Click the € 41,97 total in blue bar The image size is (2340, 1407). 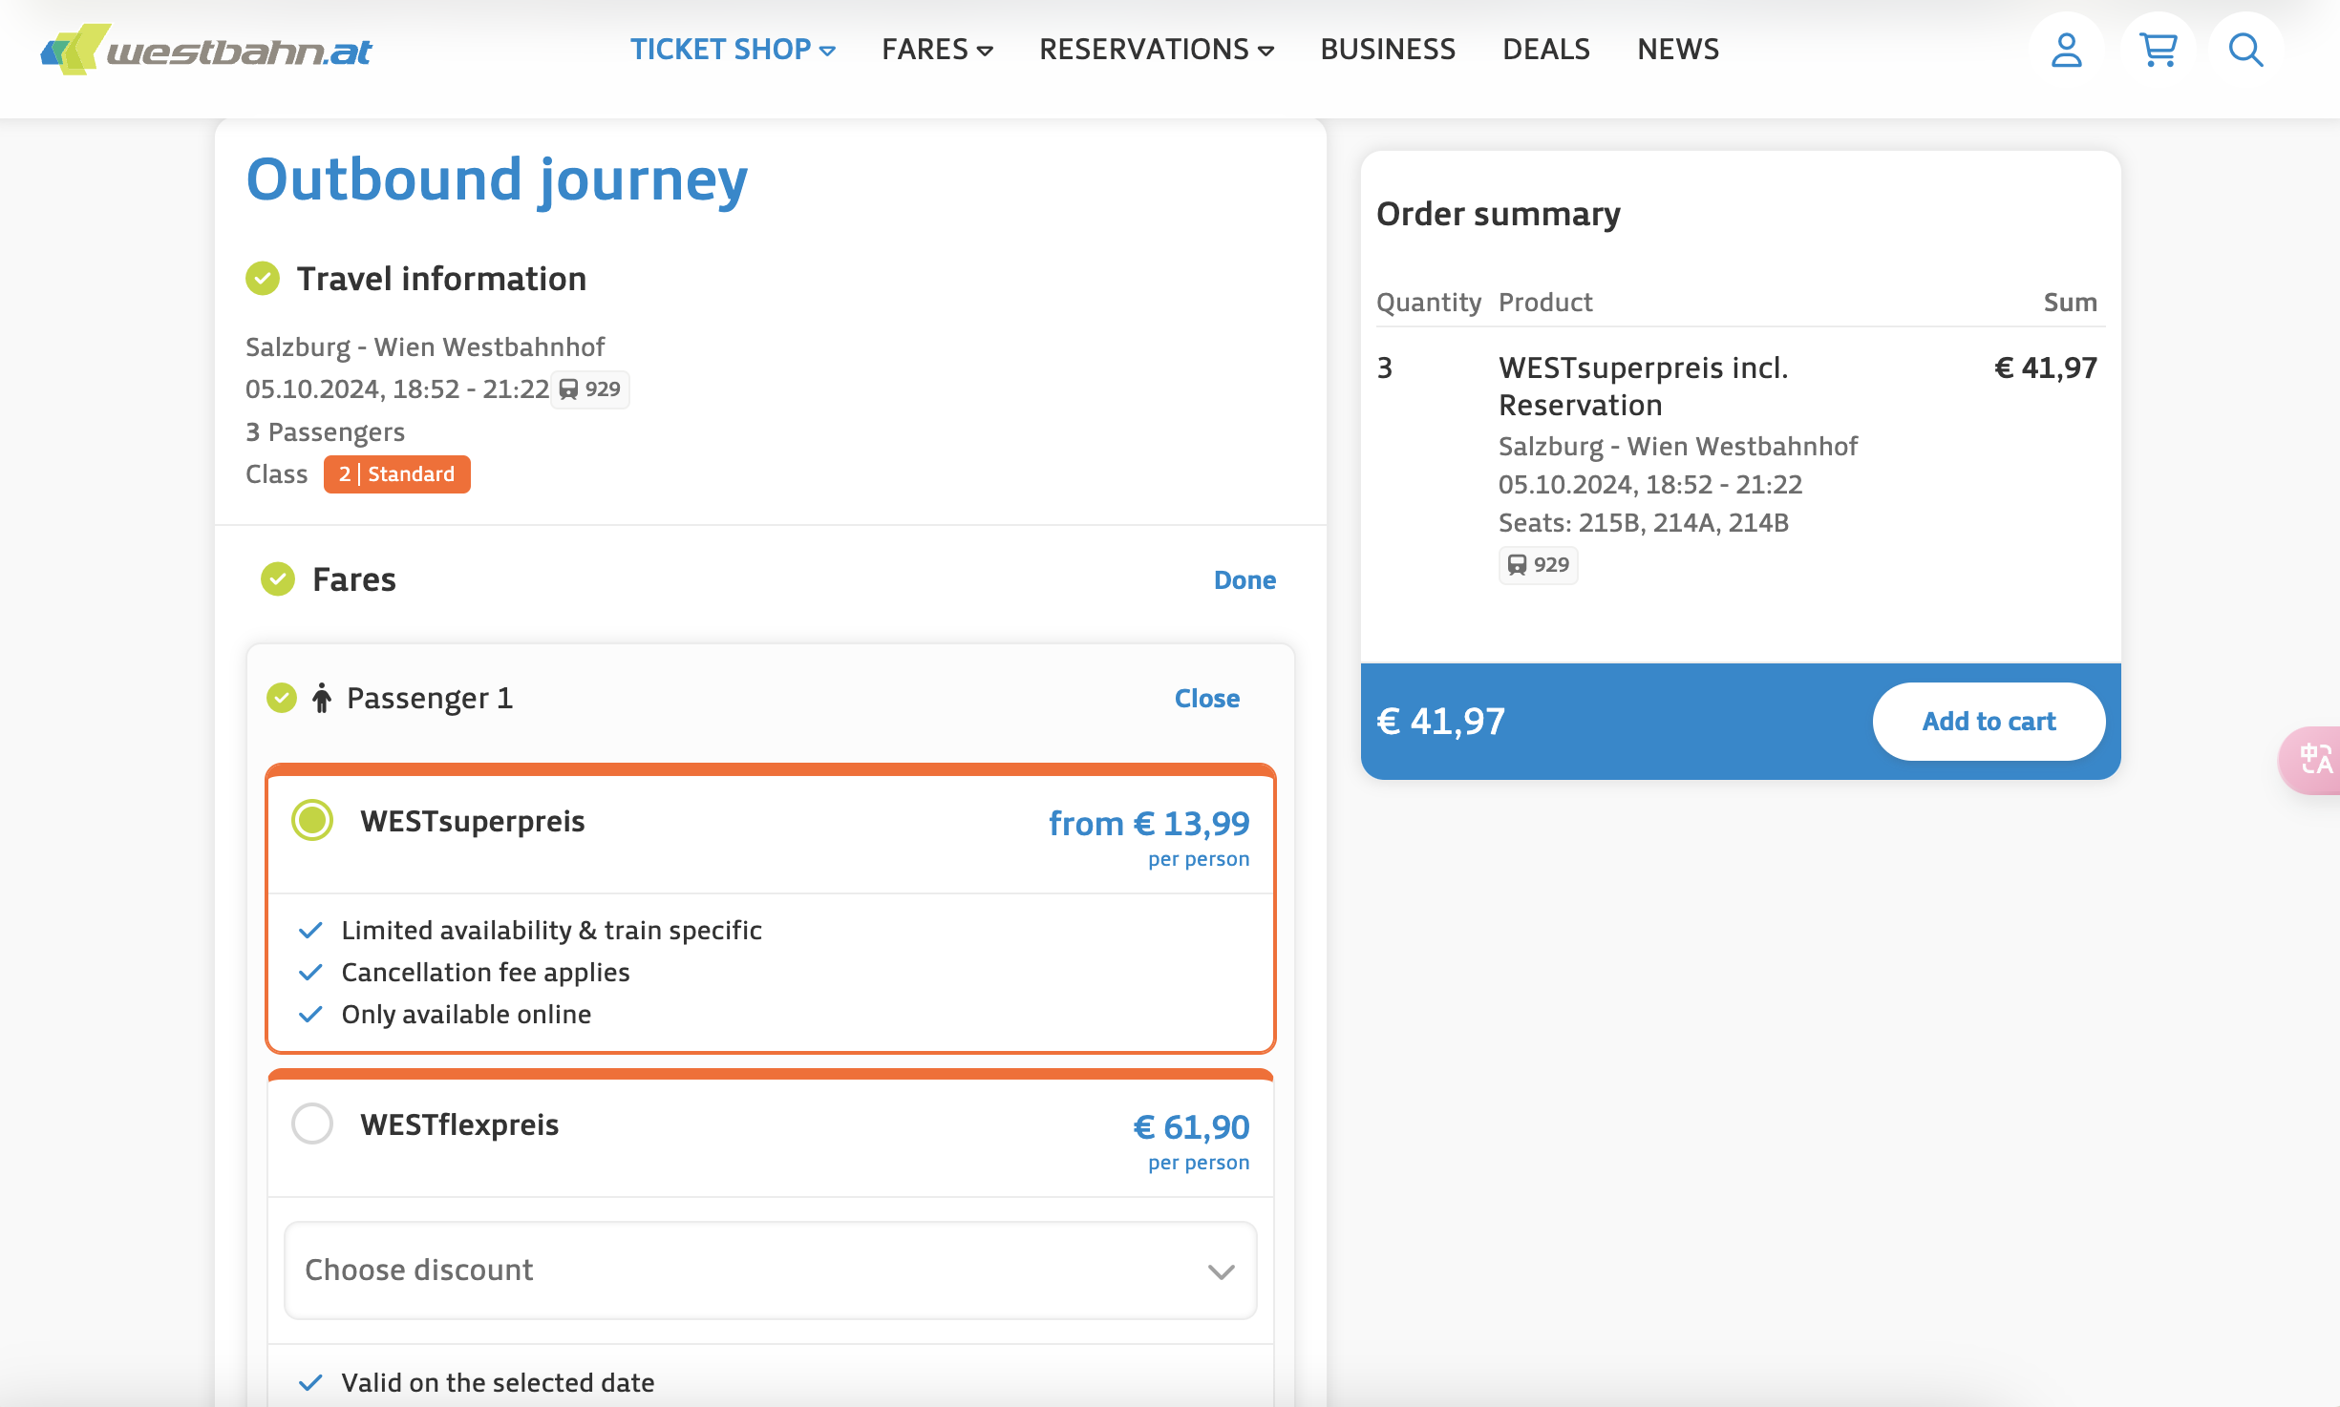pos(1440,722)
